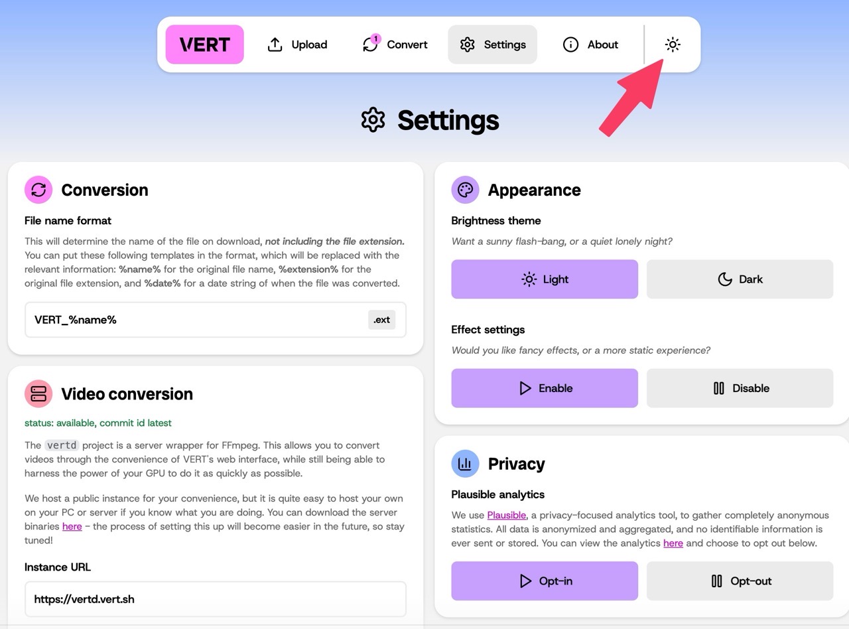Opt-in to Plausible analytics
Image resolution: width=849 pixels, height=629 pixels.
click(545, 581)
